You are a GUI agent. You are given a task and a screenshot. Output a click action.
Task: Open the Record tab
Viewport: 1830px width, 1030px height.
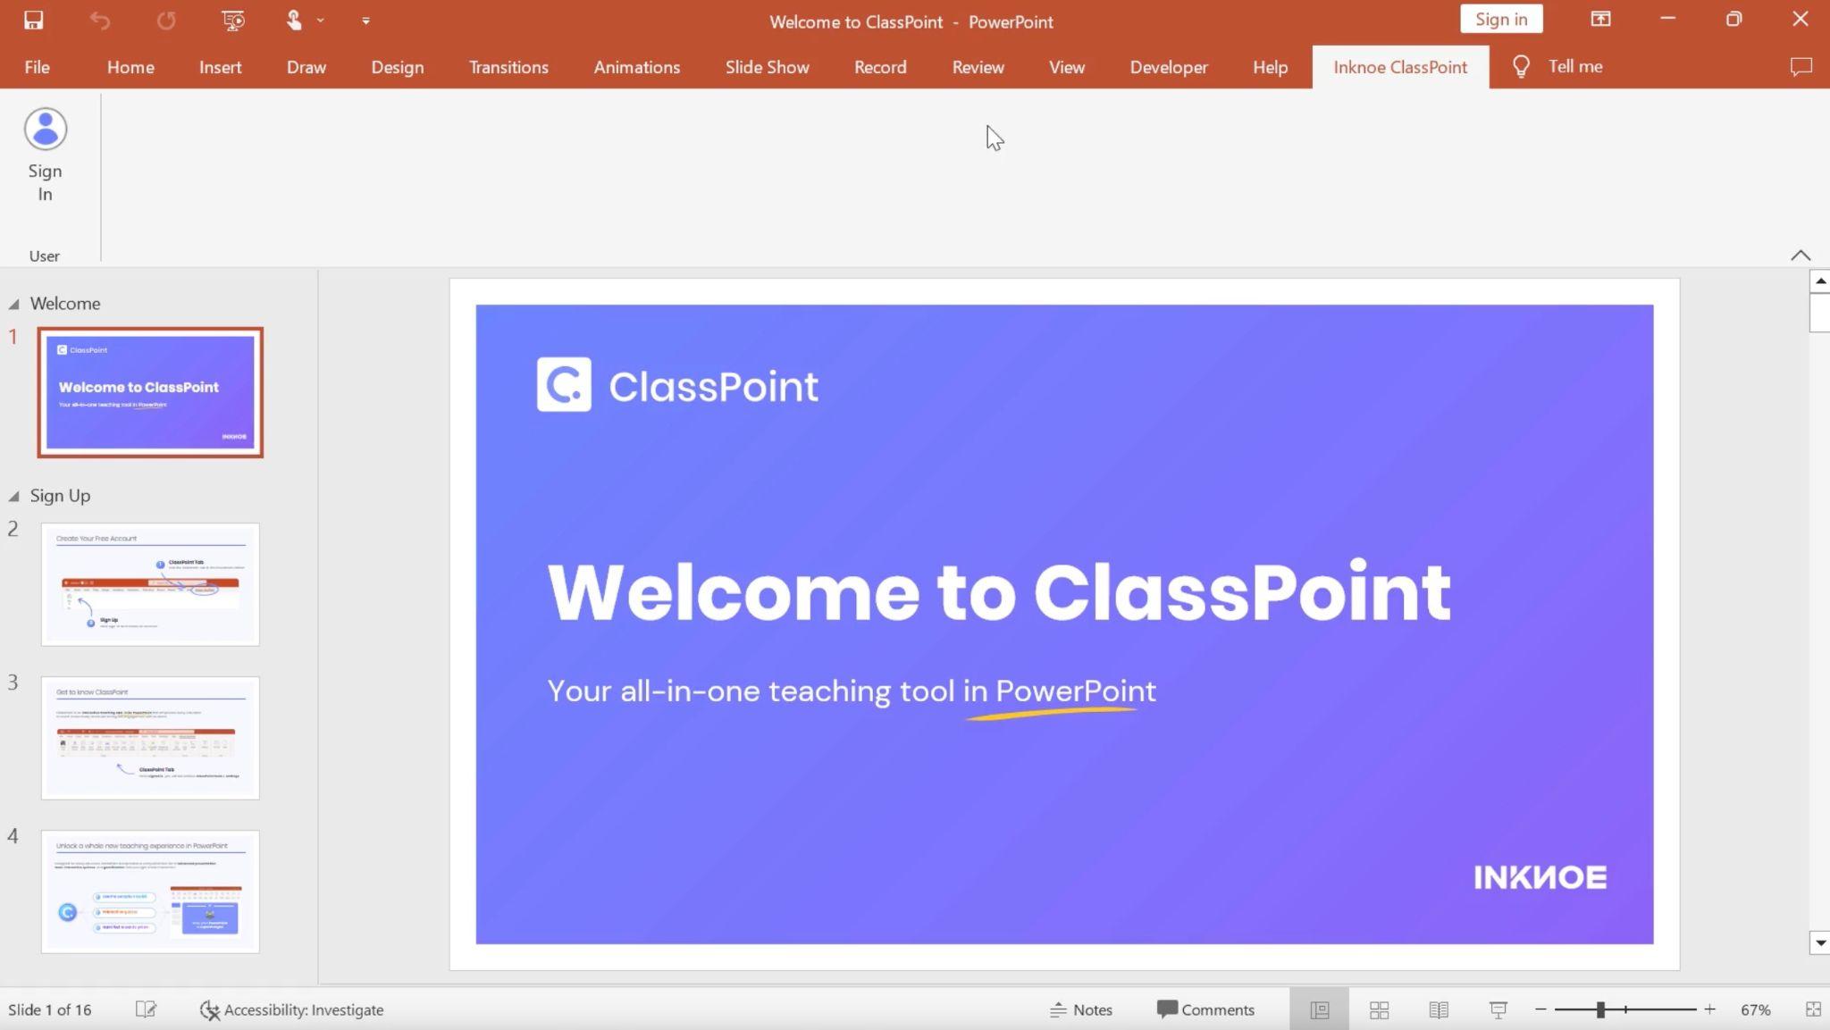click(x=880, y=67)
